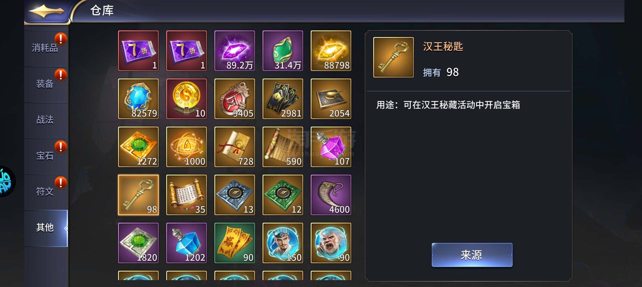This screenshot has height=287, width=642.
Task: Go back using the golden arrow
Action: point(46,11)
